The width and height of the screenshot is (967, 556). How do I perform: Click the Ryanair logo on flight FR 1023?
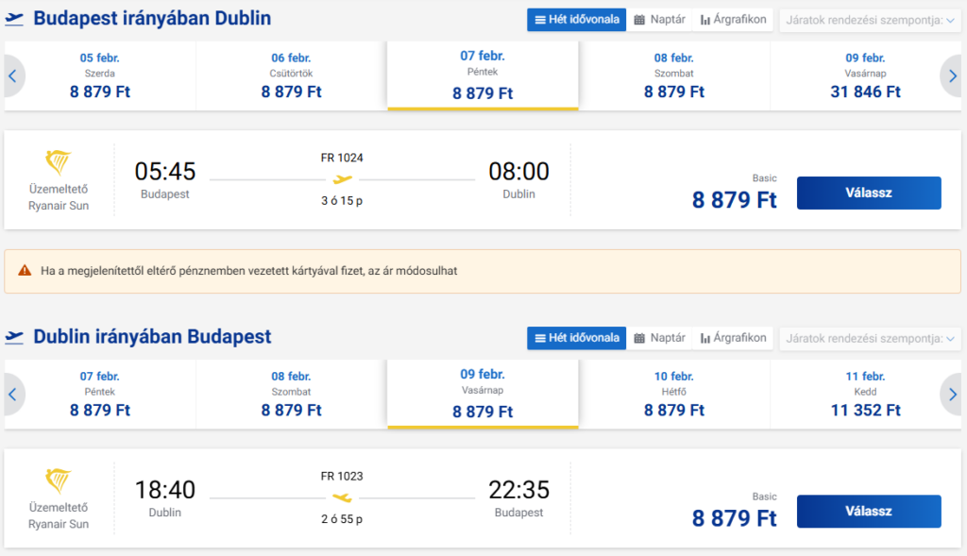(59, 480)
